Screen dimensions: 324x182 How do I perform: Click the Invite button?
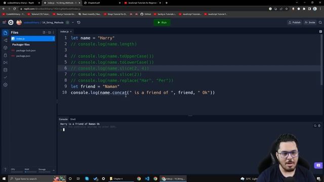tap(310, 22)
